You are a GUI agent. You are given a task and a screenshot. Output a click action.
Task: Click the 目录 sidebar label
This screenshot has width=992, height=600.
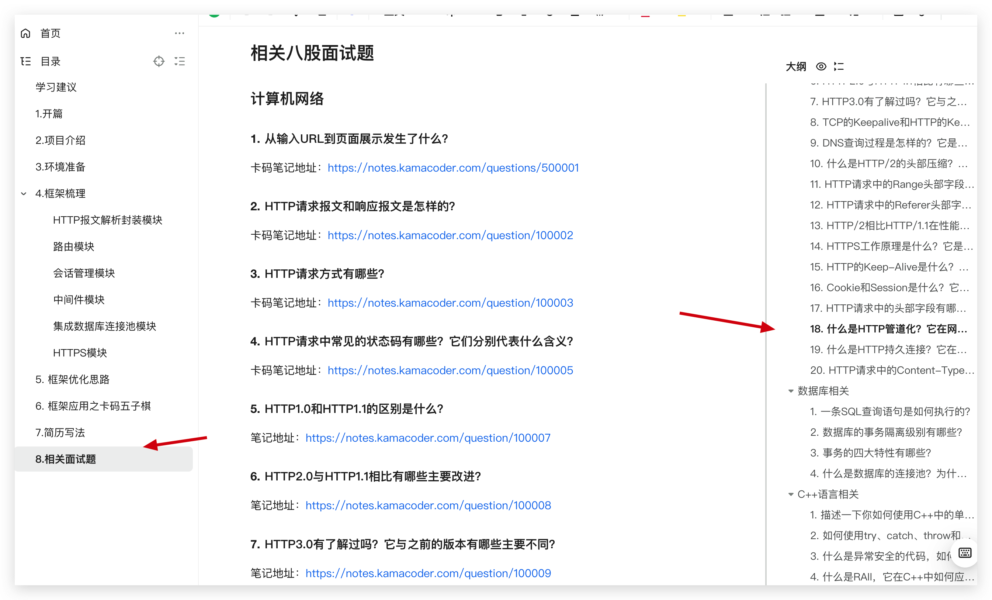click(x=51, y=61)
